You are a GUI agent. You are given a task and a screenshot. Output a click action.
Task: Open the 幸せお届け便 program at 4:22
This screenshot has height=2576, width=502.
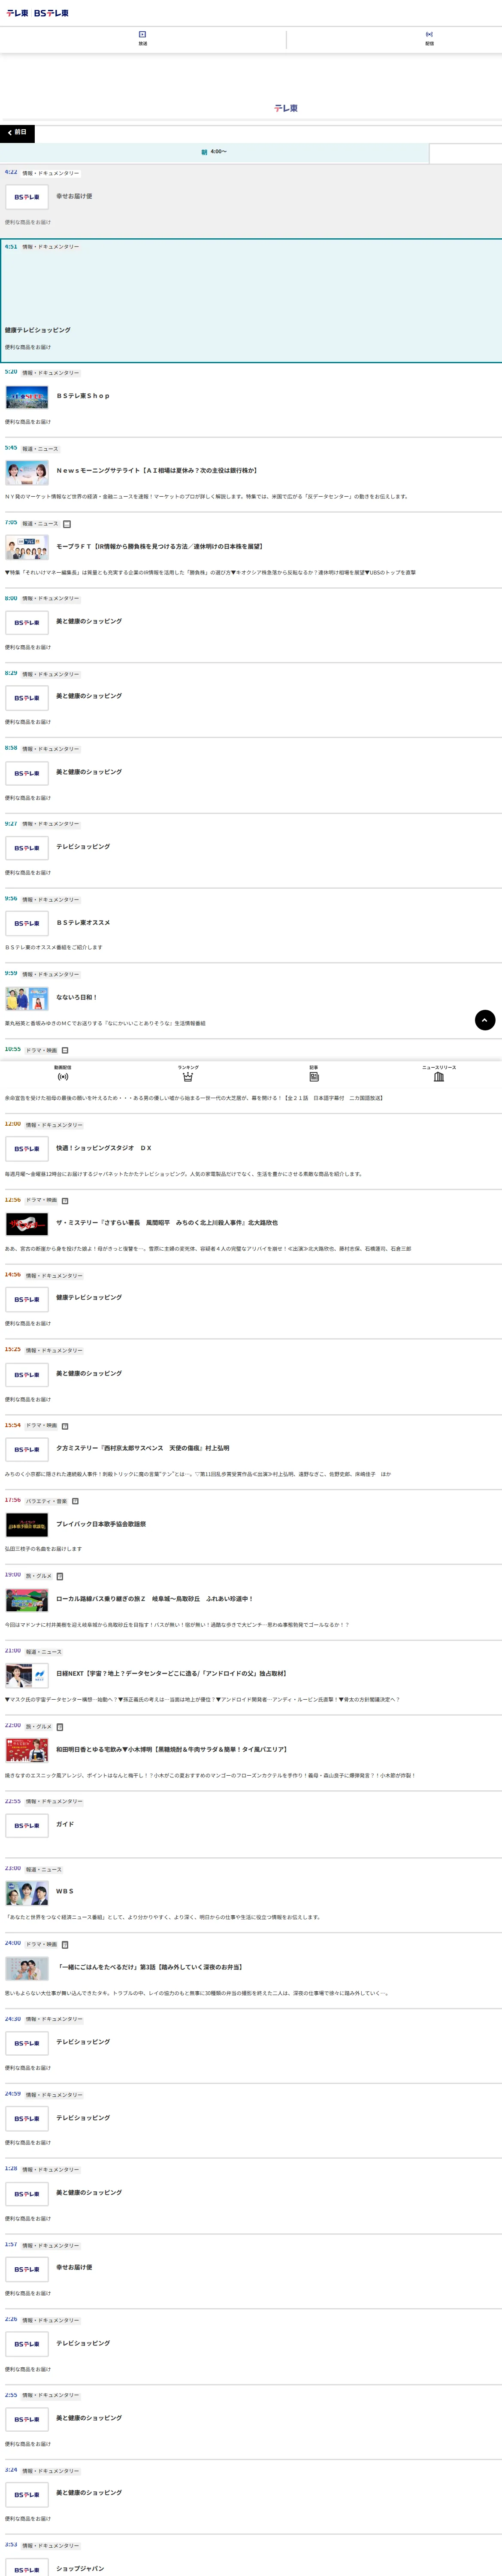[74, 196]
